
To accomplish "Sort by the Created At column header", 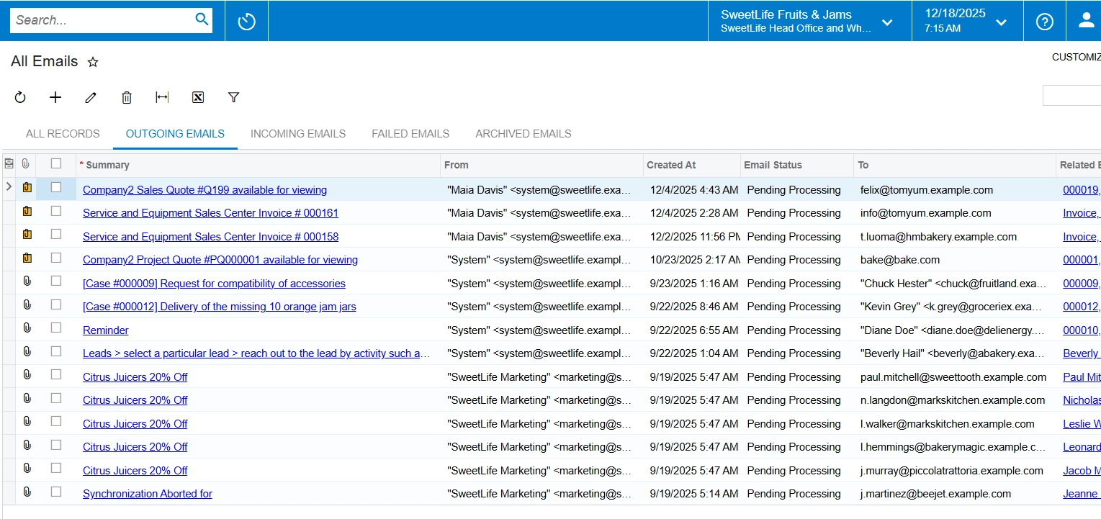I will coord(691,165).
